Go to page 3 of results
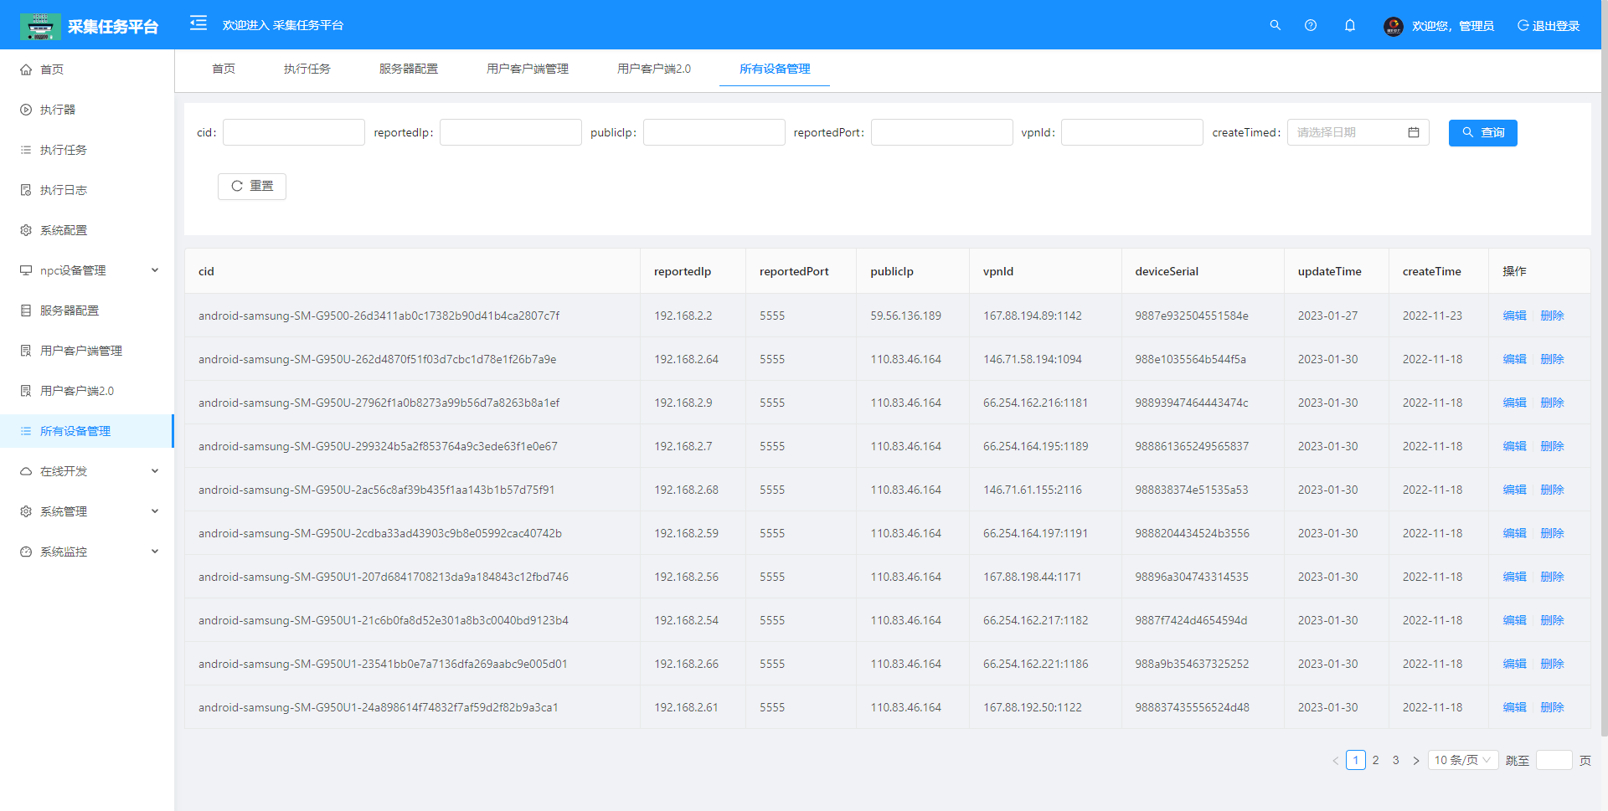The width and height of the screenshot is (1608, 811). pyautogui.click(x=1396, y=760)
